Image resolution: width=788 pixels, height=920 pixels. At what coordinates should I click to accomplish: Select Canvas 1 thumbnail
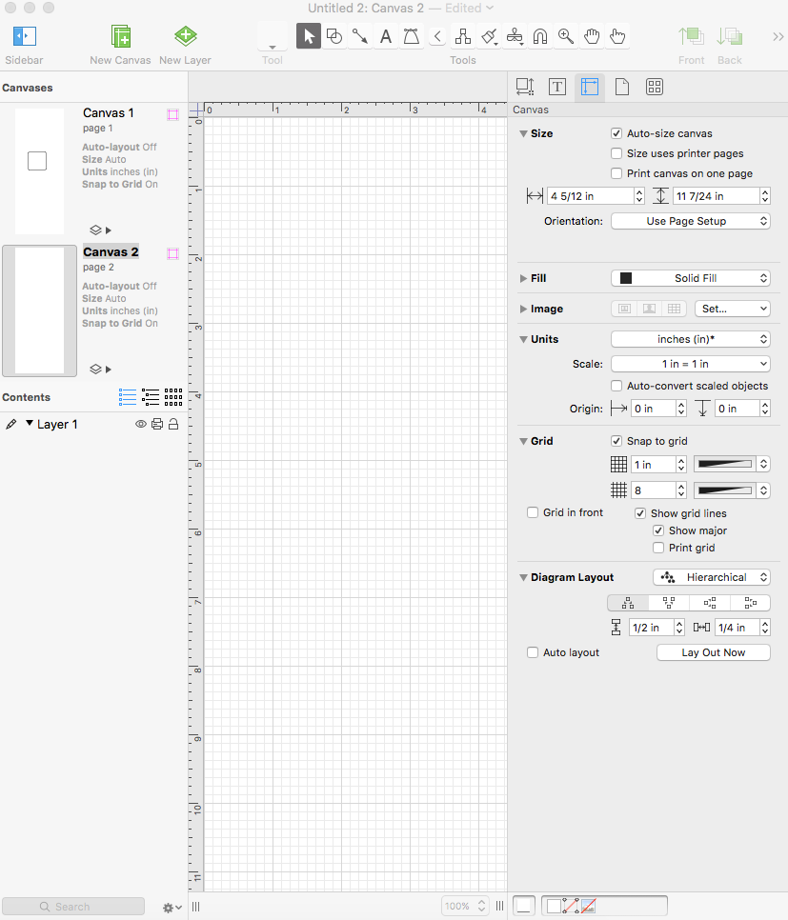coord(39,171)
